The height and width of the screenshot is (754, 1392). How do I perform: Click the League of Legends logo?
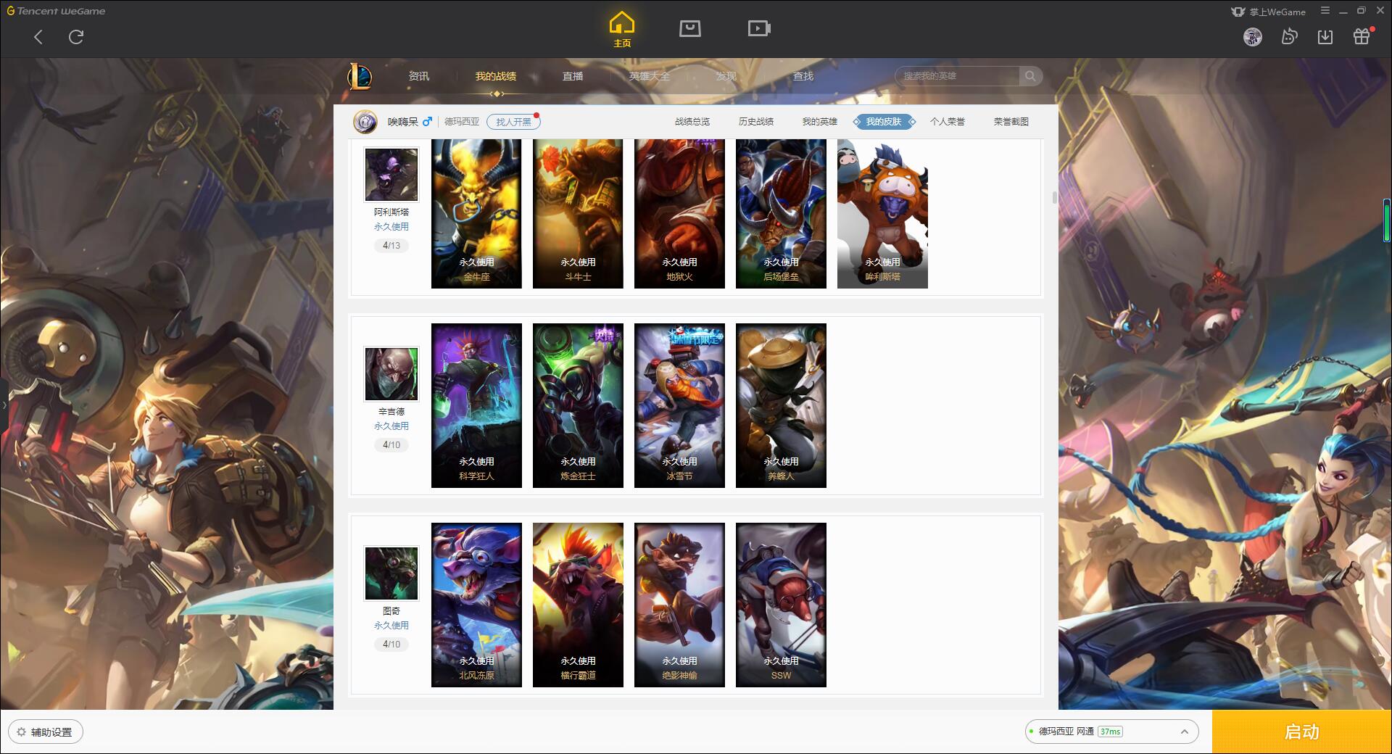(x=360, y=76)
